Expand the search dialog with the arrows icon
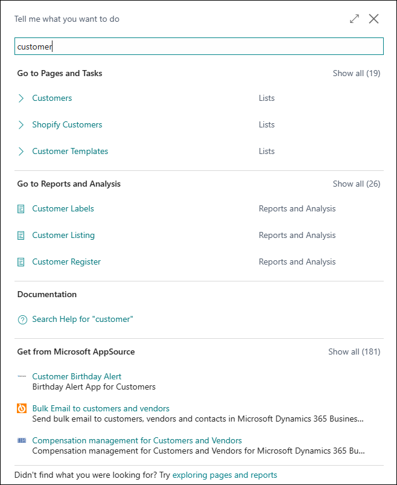The width and height of the screenshot is (397, 485). pos(354,19)
